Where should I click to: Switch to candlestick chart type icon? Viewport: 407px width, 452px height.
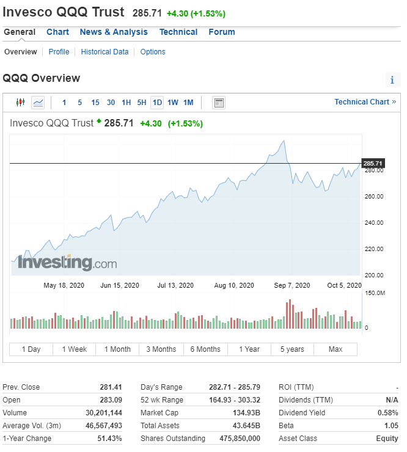pos(20,103)
